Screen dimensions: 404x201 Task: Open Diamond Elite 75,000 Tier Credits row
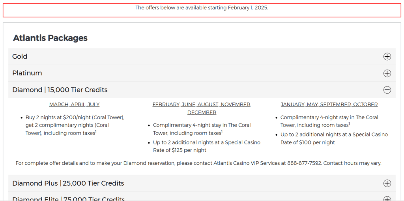pyautogui.click(x=202, y=197)
